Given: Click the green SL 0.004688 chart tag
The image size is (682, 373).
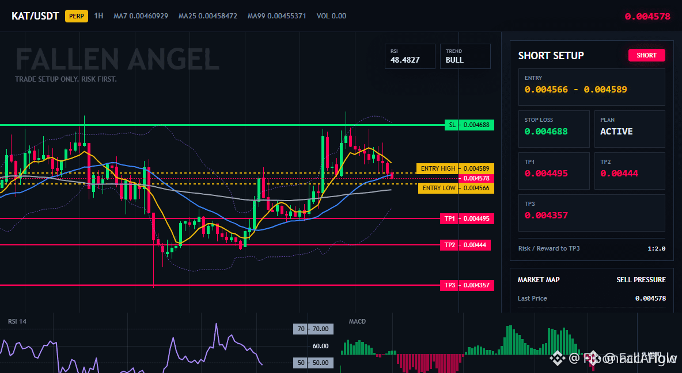Looking at the screenshot, I should [x=469, y=125].
